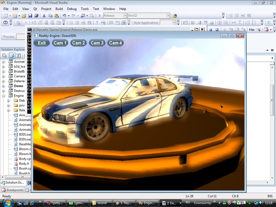The width and height of the screenshot is (276, 207).
Task: Click the Paste clipboard icon
Action: pyautogui.click(x=56, y=16)
